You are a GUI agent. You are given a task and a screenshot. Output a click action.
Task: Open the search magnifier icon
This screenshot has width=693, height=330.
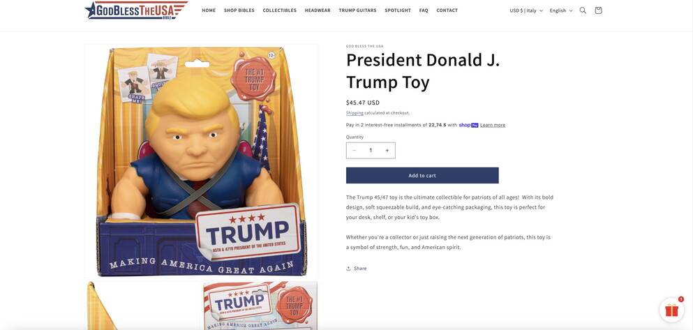583,10
